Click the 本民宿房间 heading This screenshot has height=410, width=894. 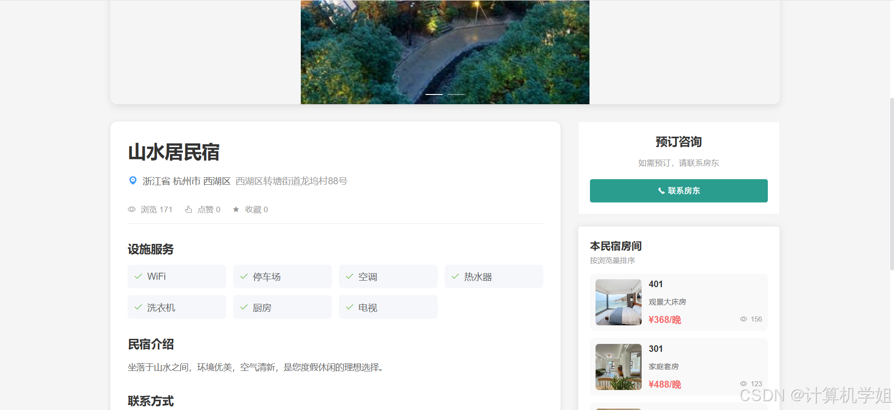[x=616, y=246]
